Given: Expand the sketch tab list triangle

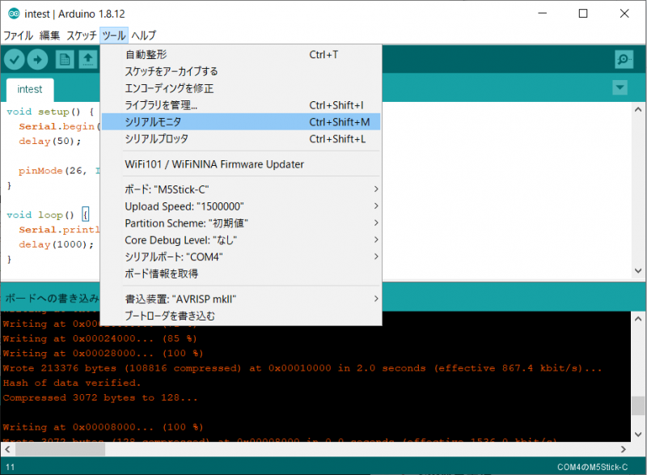Looking at the screenshot, I should click(620, 87).
